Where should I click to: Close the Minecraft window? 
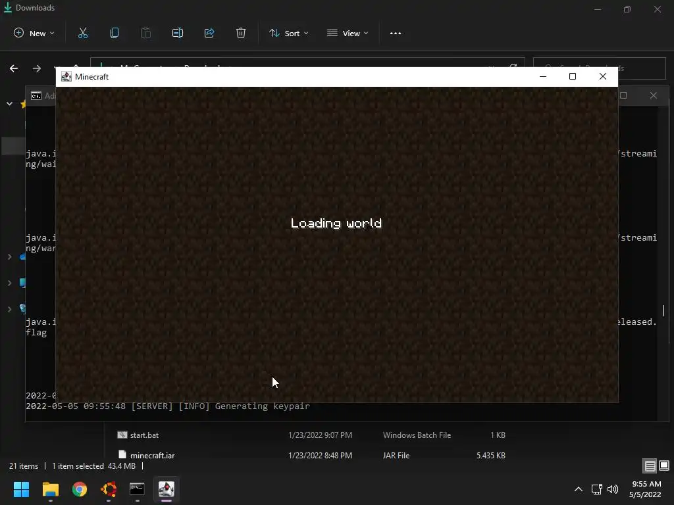coord(603,76)
